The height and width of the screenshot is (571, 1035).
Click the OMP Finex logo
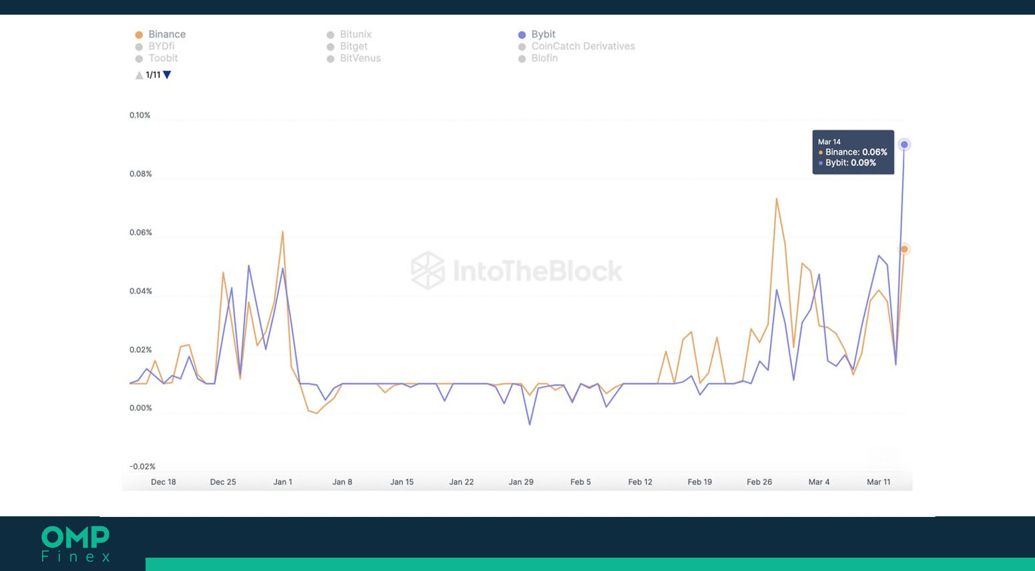75,544
